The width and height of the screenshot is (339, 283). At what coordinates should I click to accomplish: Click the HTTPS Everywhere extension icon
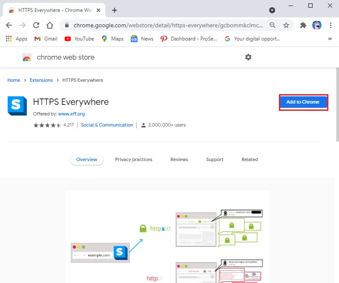(x=17, y=106)
